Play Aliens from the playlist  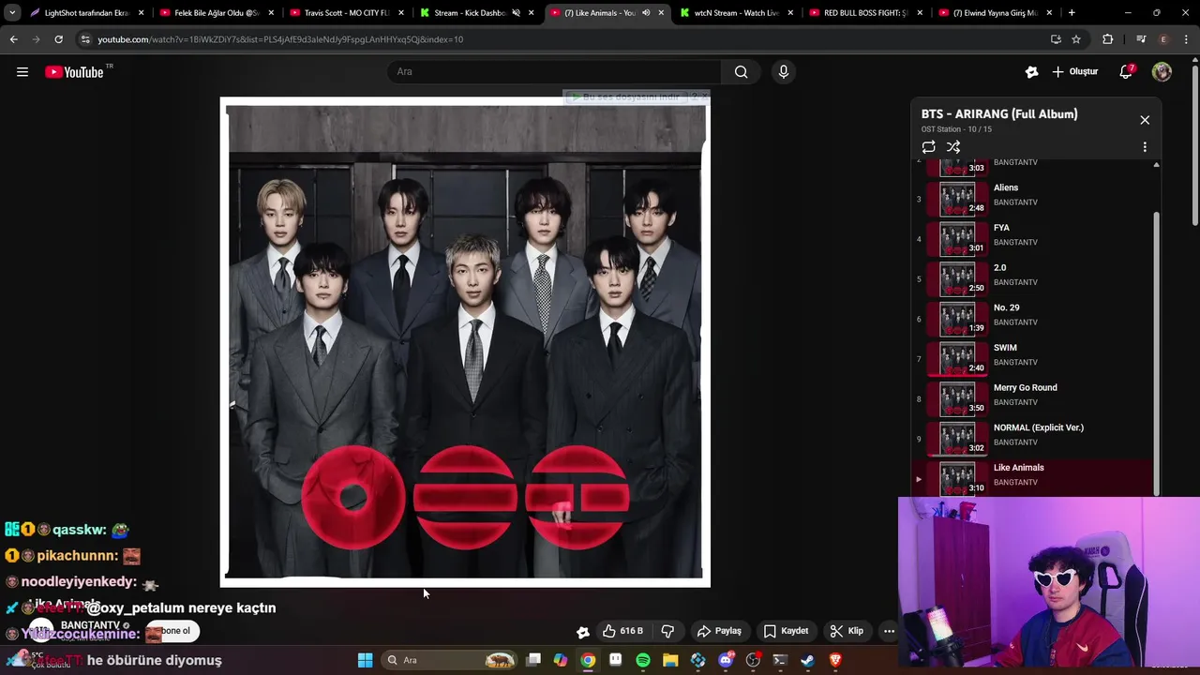pos(1033,199)
